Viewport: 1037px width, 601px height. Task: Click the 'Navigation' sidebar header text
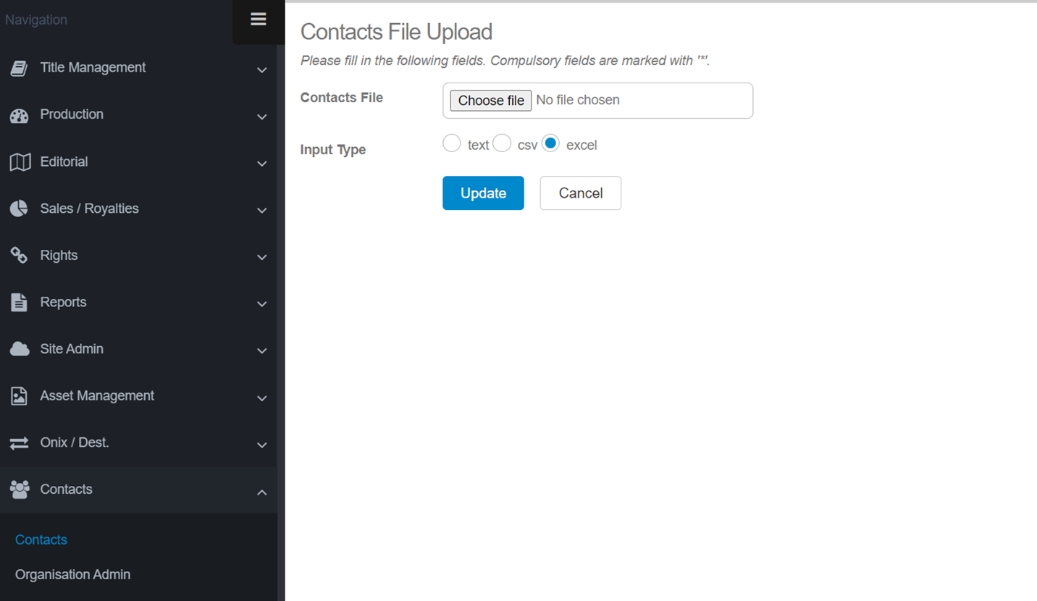tap(36, 20)
